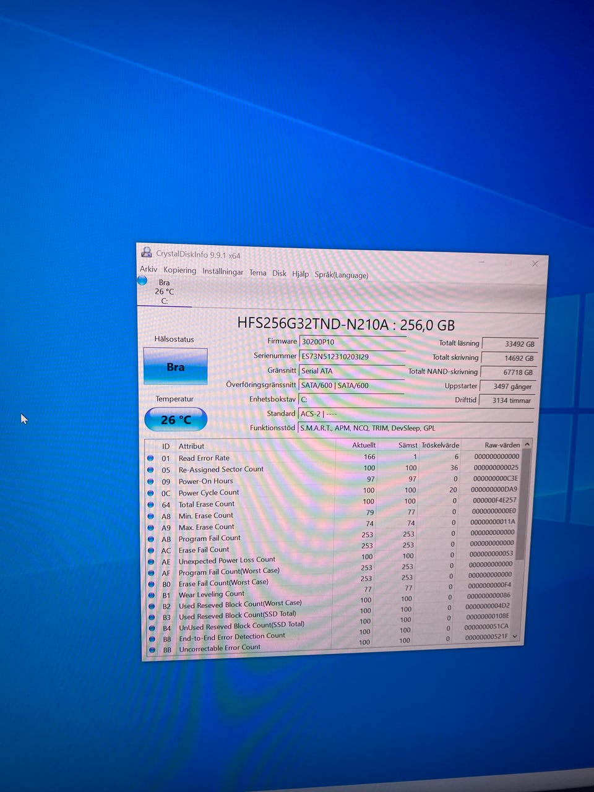Click the Enhetsbokstav field C:
The width and height of the screenshot is (594, 792).
352,399
